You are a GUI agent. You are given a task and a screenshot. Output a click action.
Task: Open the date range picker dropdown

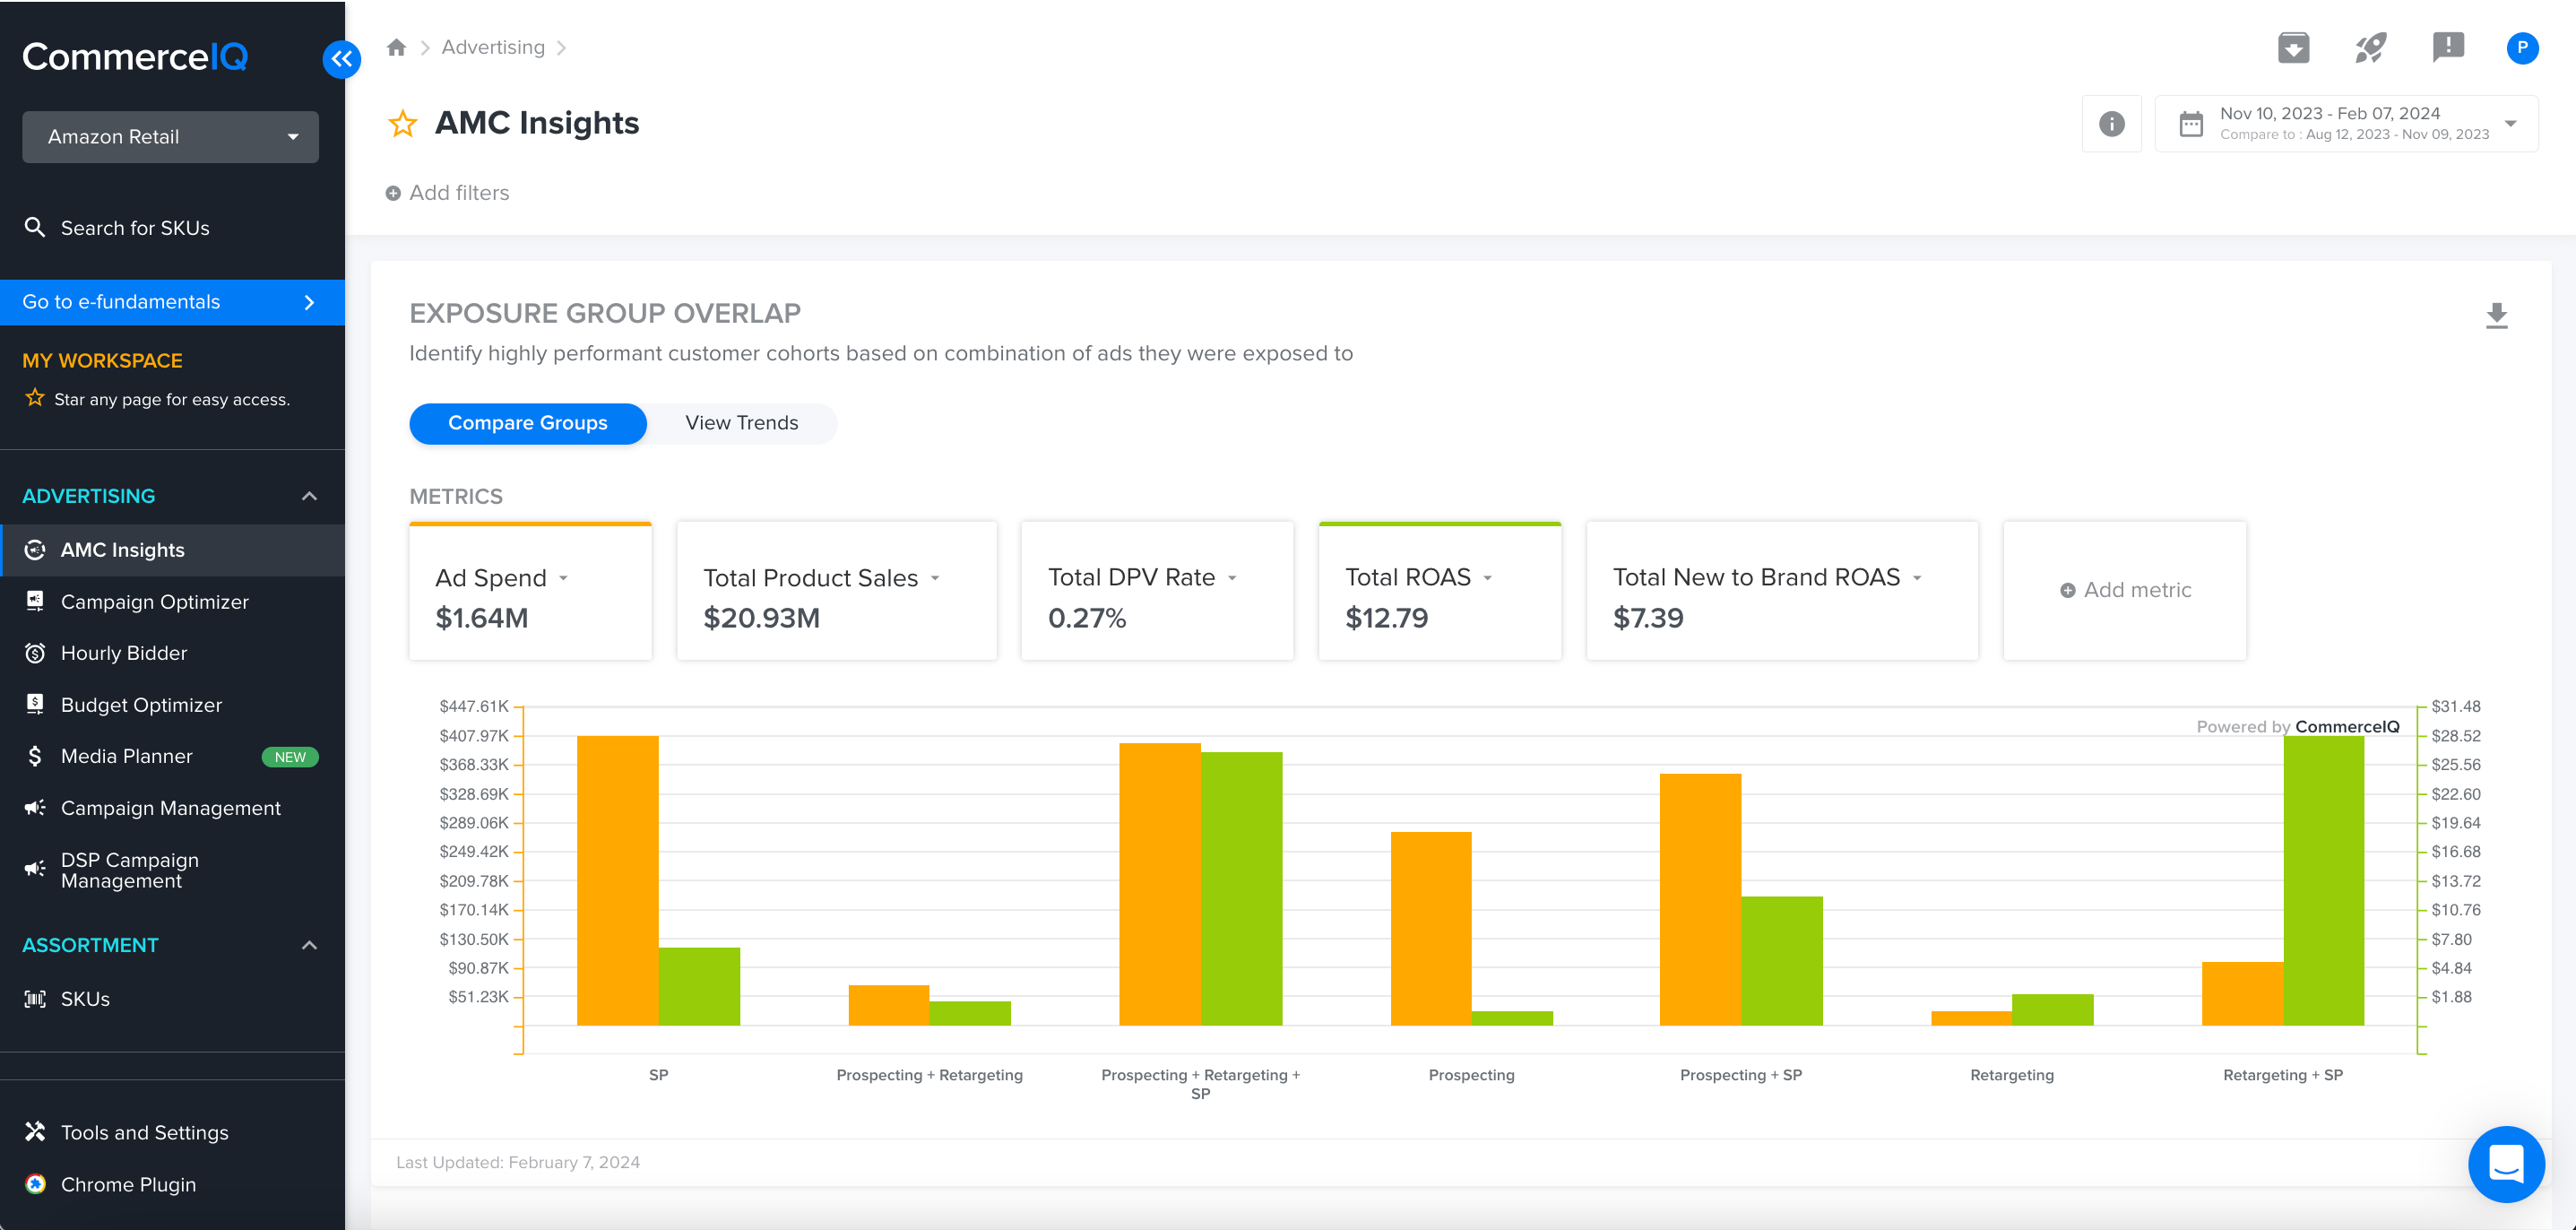pyautogui.click(x=2346, y=124)
